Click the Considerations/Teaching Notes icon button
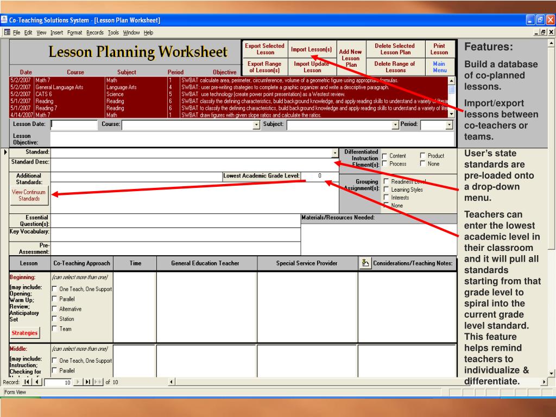 (365, 263)
